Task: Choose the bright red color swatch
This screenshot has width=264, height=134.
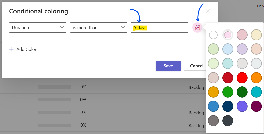Action: 242,78
